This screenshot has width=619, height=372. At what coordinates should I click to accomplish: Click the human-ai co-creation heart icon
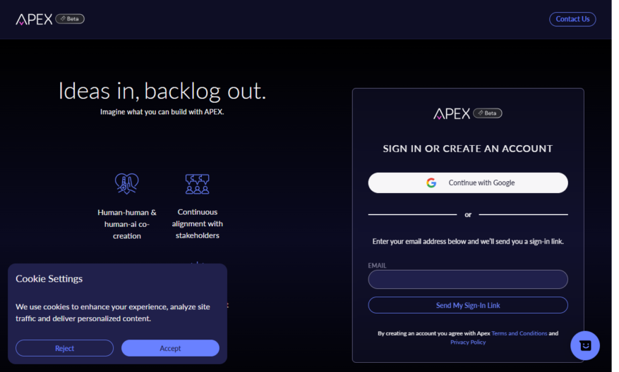[127, 184]
